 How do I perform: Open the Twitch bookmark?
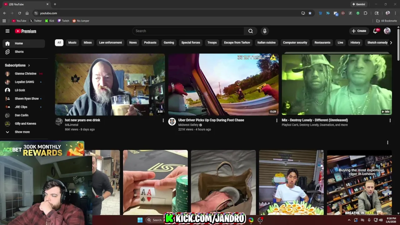coord(63,21)
